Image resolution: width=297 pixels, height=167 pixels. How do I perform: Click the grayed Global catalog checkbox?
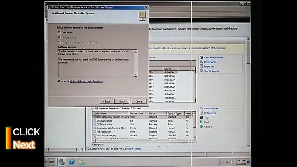point(59,37)
